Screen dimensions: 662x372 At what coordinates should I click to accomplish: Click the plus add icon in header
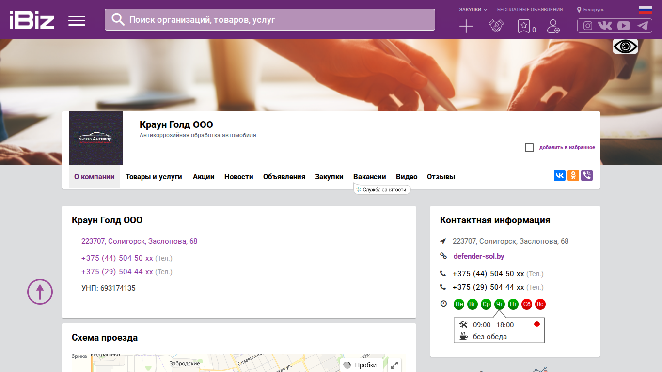point(466,26)
